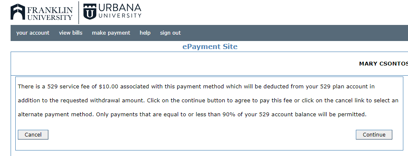Viewport: 408px width, 156px height.
Task: Click the 'ePayment Site' page heading
Action: [x=210, y=47]
